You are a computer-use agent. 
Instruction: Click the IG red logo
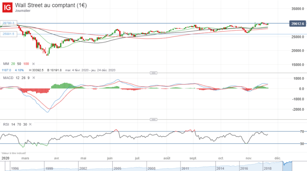7,7
